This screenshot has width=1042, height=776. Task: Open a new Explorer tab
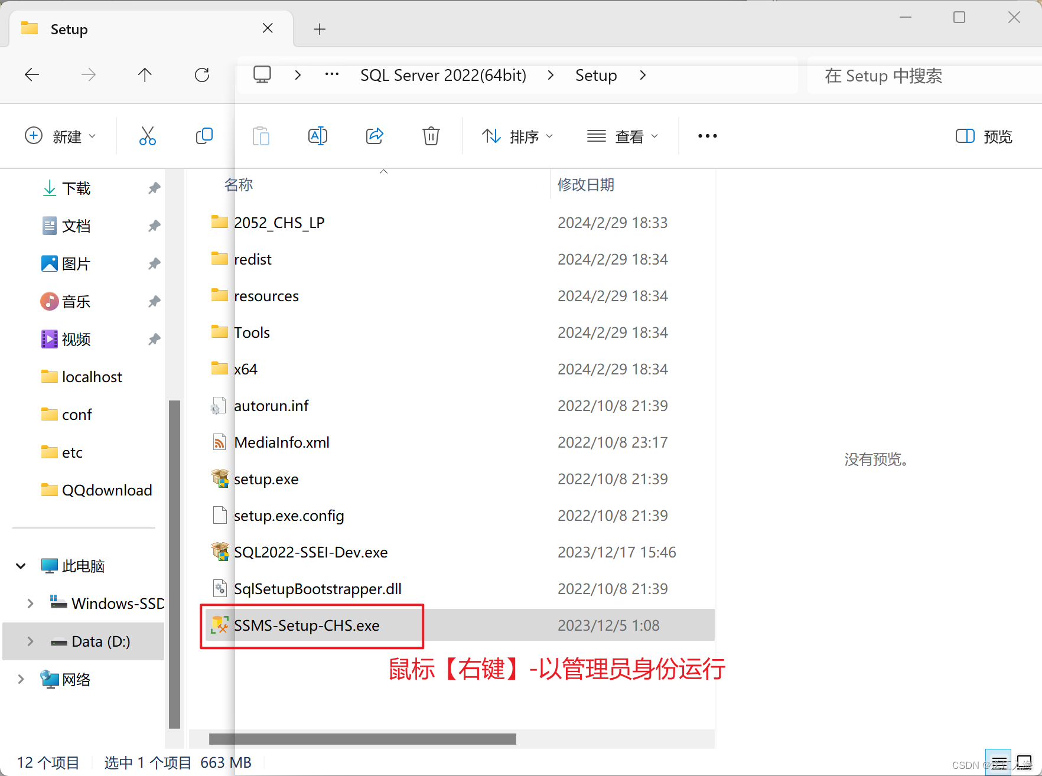point(320,28)
